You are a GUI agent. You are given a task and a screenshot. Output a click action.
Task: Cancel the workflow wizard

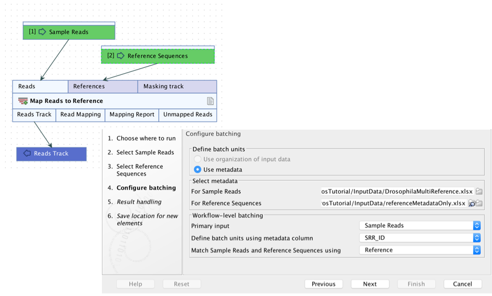click(x=462, y=284)
